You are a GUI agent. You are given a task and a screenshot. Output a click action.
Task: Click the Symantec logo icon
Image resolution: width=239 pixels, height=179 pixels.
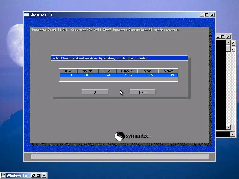(119, 136)
